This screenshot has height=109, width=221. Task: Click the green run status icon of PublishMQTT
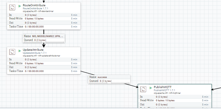(x=151, y=88)
